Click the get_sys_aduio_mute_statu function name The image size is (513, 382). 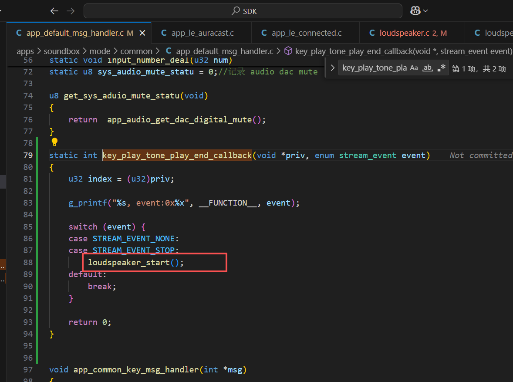pyautogui.click(x=121, y=96)
